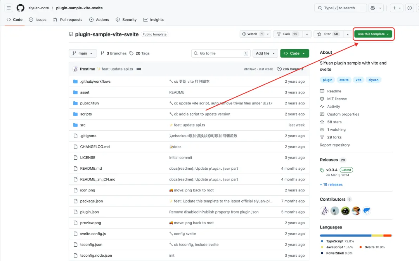Switch to the Issues tab
Image resolution: width=419 pixels, height=261 pixels.
coord(38,20)
